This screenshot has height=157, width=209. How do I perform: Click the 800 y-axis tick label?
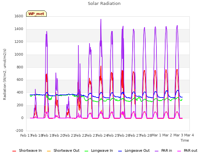point(20,67)
